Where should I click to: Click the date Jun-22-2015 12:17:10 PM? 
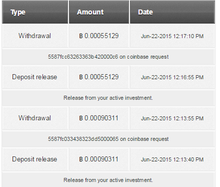point(172,36)
